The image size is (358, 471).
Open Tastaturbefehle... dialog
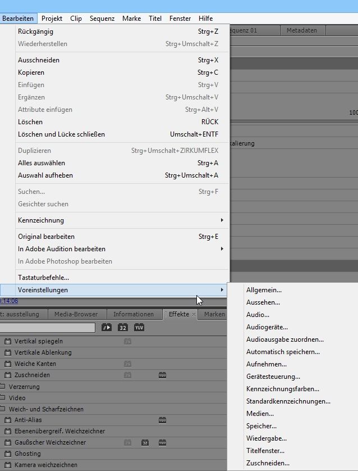click(x=122, y=278)
